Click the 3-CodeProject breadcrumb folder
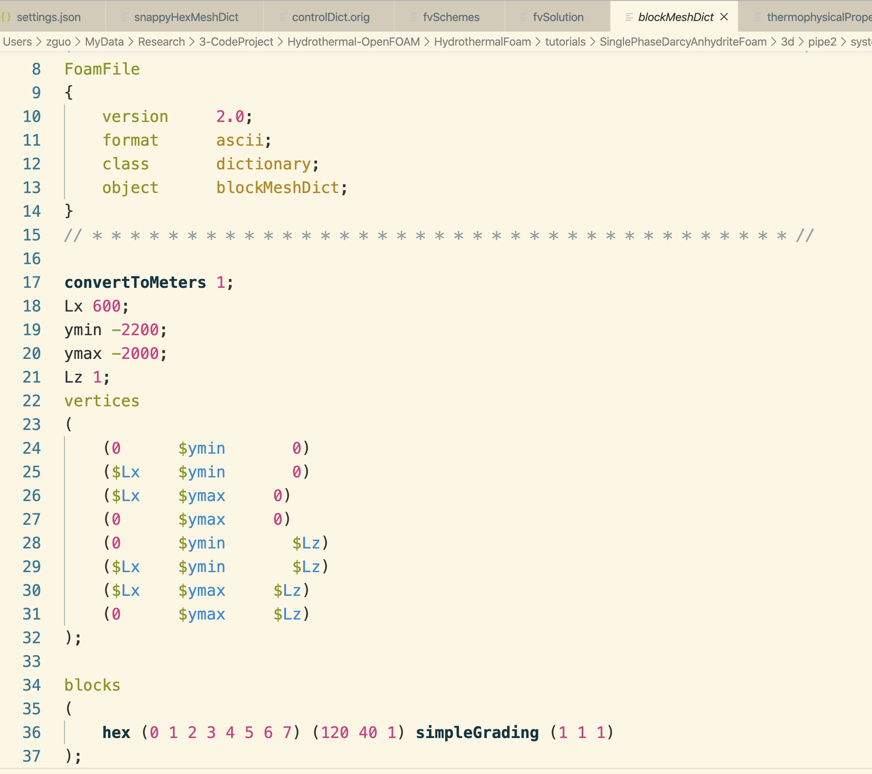 pyautogui.click(x=236, y=42)
